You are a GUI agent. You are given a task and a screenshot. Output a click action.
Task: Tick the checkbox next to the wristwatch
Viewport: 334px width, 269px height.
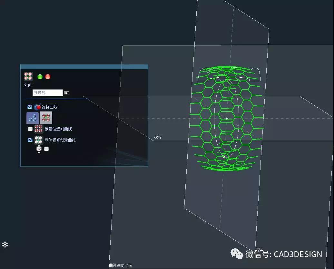[x=46, y=149]
